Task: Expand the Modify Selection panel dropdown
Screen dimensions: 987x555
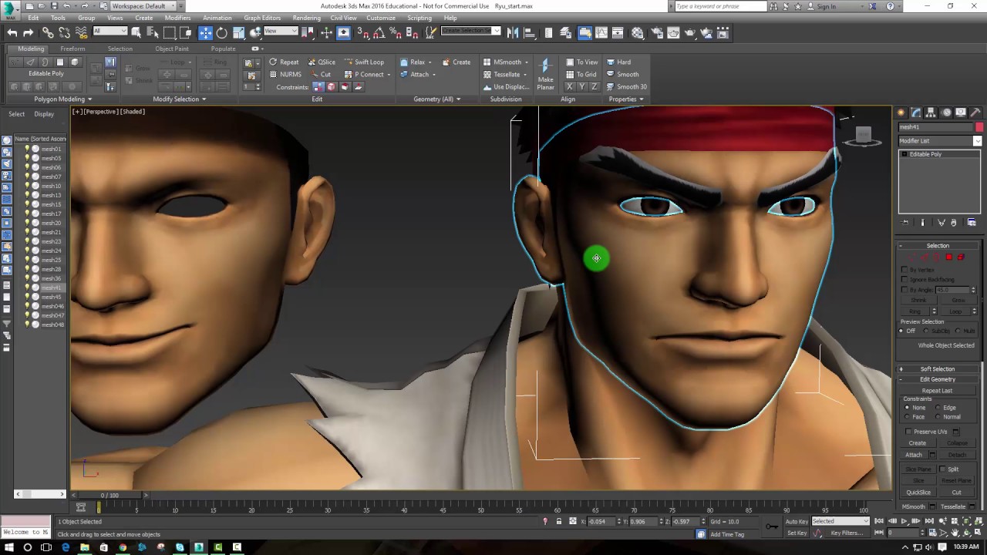Action: [180, 99]
